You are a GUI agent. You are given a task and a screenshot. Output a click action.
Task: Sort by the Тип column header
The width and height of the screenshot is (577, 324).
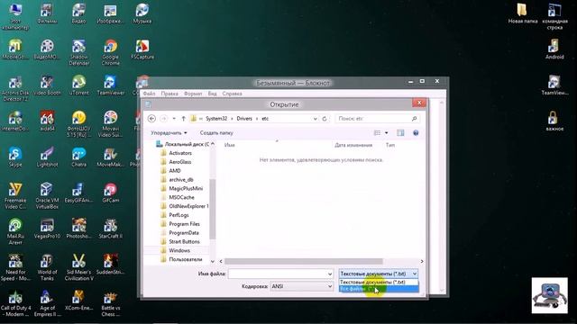390,145
